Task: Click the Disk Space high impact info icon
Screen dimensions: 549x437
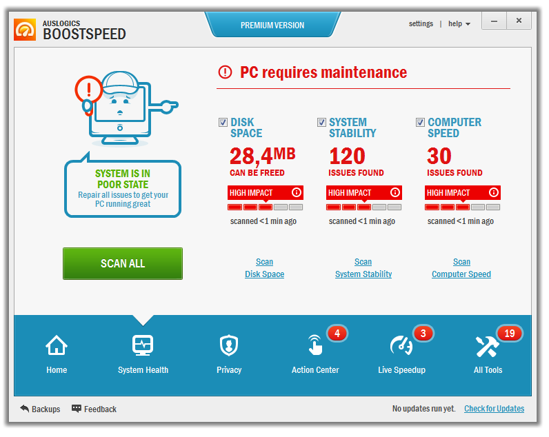Action: coord(297,193)
